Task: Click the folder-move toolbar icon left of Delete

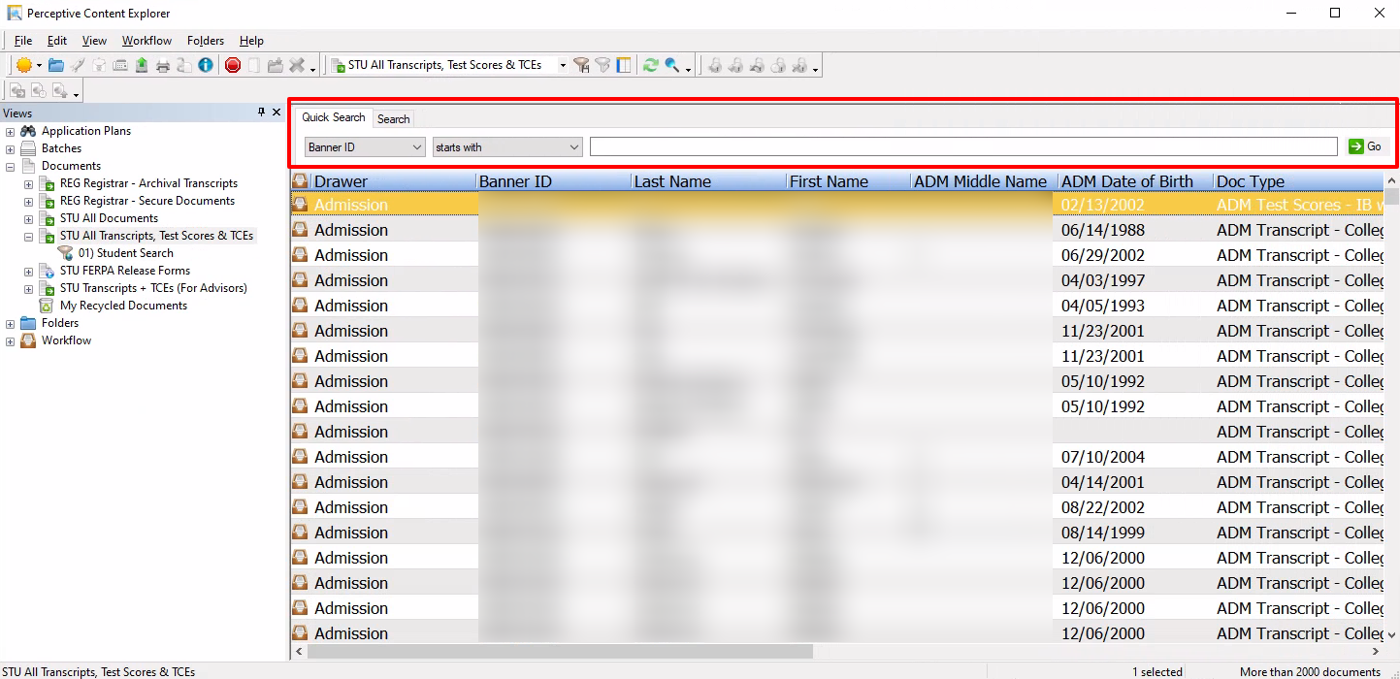Action: [x=276, y=65]
